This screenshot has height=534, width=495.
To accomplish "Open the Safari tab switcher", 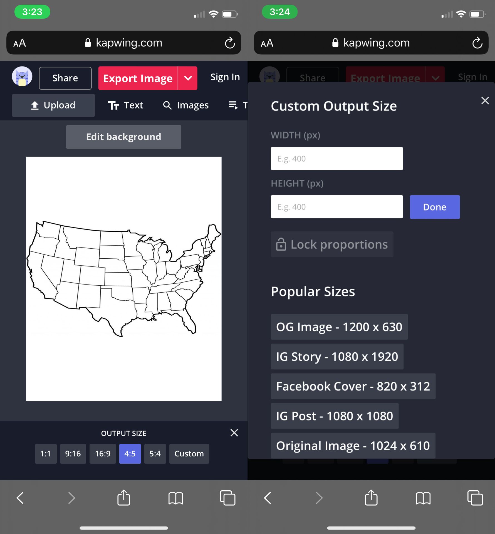I will (227, 498).
